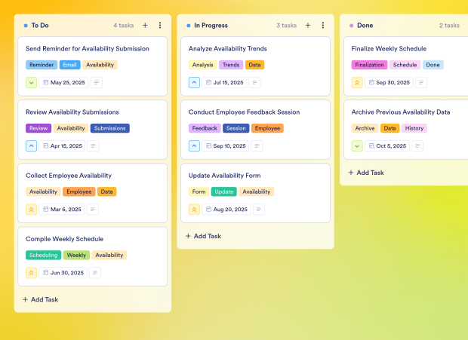Open Sep 10, 2025 due date picker
468x340 pixels.
click(x=226, y=146)
